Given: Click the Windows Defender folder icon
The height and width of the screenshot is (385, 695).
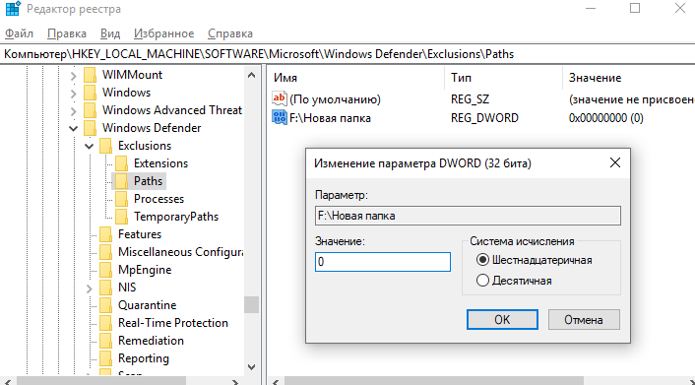Looking at the screenshot, I should [90, 128].
